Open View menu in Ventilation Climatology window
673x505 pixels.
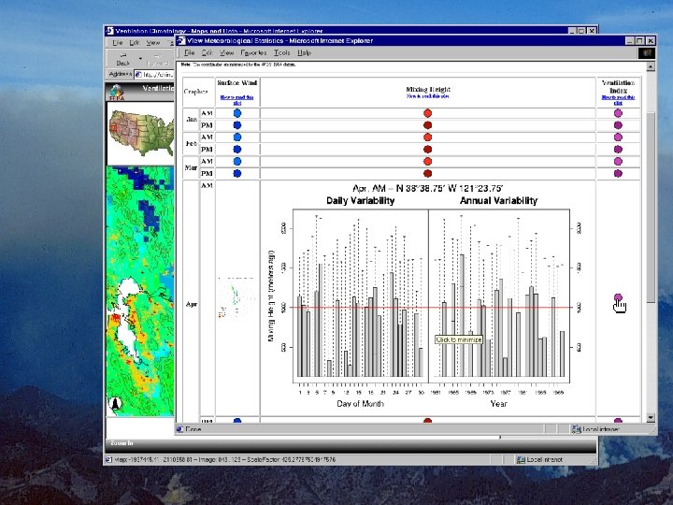pos(153,43)
